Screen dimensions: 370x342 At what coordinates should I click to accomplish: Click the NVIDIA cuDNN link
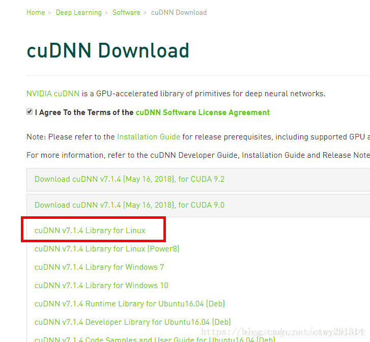tap(53, 94)
